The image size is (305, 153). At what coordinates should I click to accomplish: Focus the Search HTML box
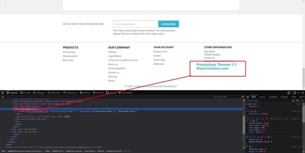point(227,97)
